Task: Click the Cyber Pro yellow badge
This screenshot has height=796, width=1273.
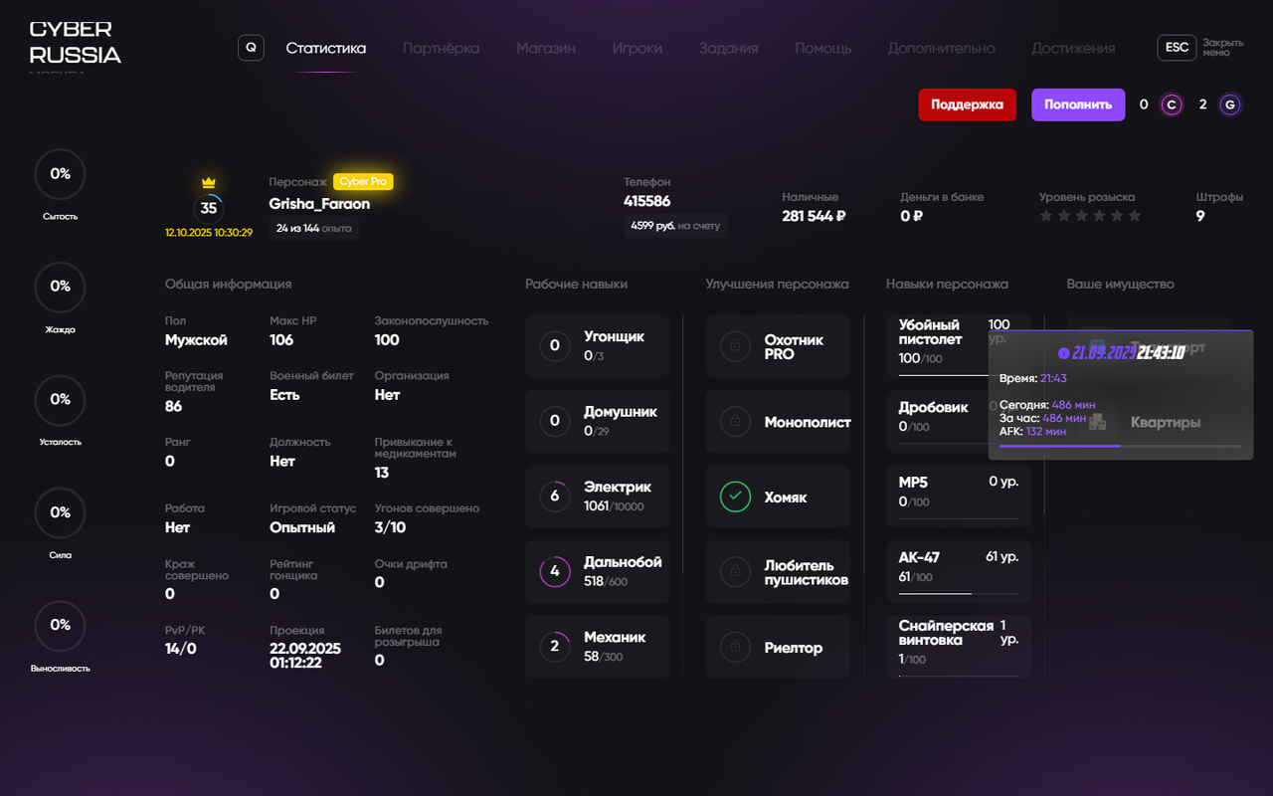Action: pyautogui.click(x=363, y=181)
